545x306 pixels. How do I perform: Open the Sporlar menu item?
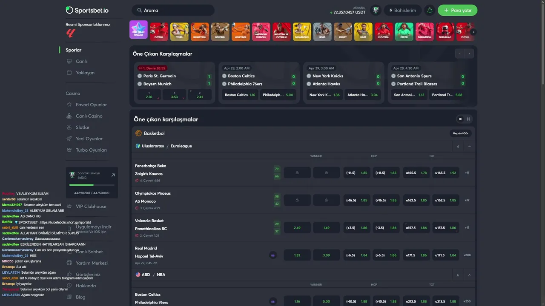click(74, 50)
